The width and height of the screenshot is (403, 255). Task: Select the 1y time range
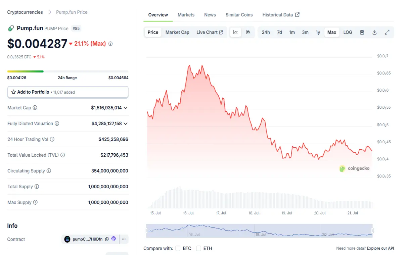pyautogui.click(x=318, y=32)
